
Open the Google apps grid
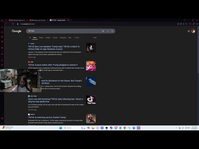[x=189, y=31]
